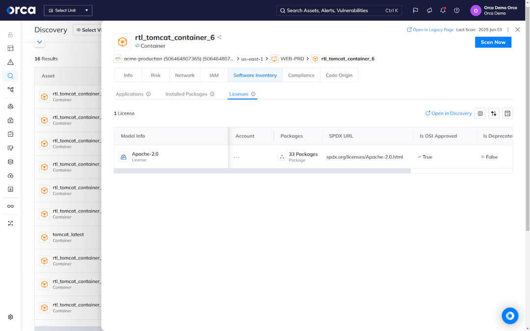The width and height of the screenshot is (530, 331).
Task: Open the Code Origin tab
Action: [x=339, y=76]
